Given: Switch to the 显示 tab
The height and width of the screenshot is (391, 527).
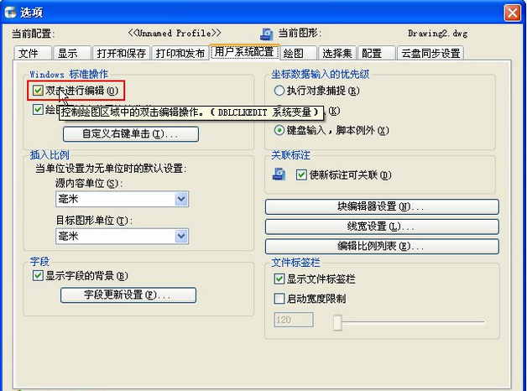Looking at the screenshot, I should pyautogui.click(x=71, y=54).
